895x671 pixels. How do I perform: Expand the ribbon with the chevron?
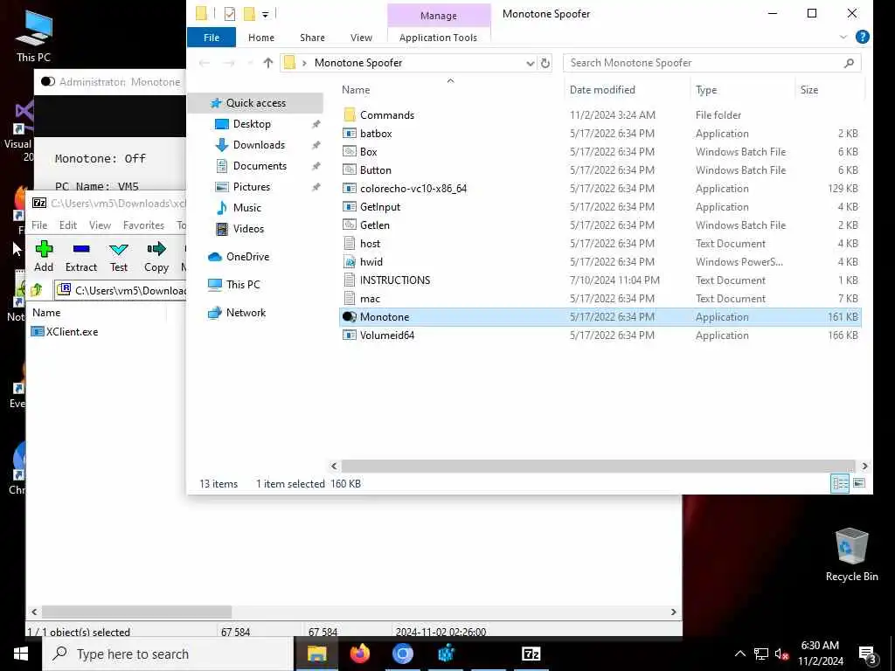tap(843, 37)
